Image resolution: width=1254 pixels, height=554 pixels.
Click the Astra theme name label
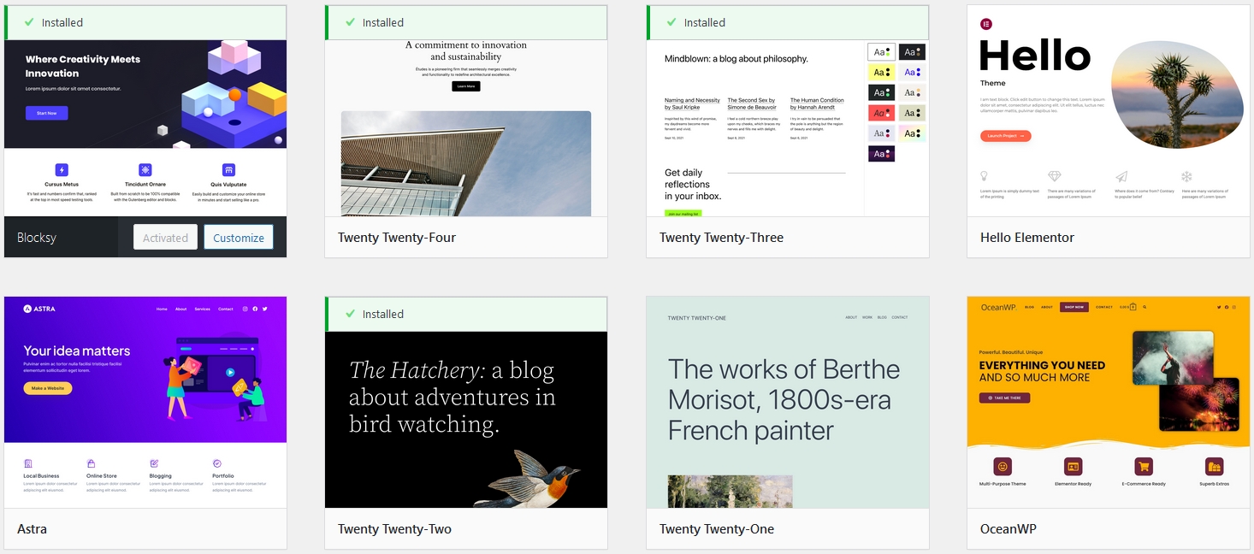[33, 529]
